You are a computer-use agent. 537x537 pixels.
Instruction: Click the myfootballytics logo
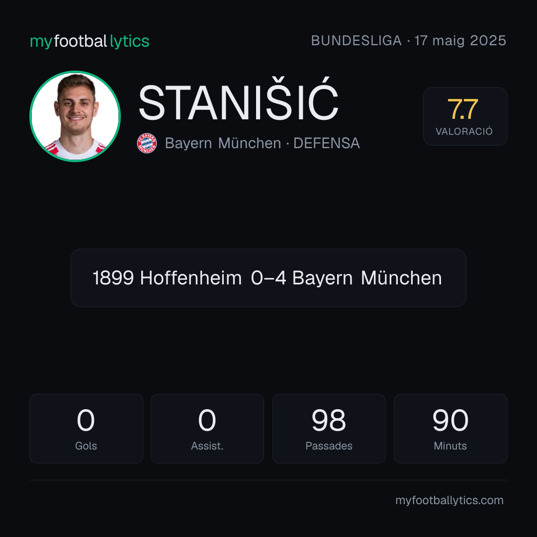(89, 41)
